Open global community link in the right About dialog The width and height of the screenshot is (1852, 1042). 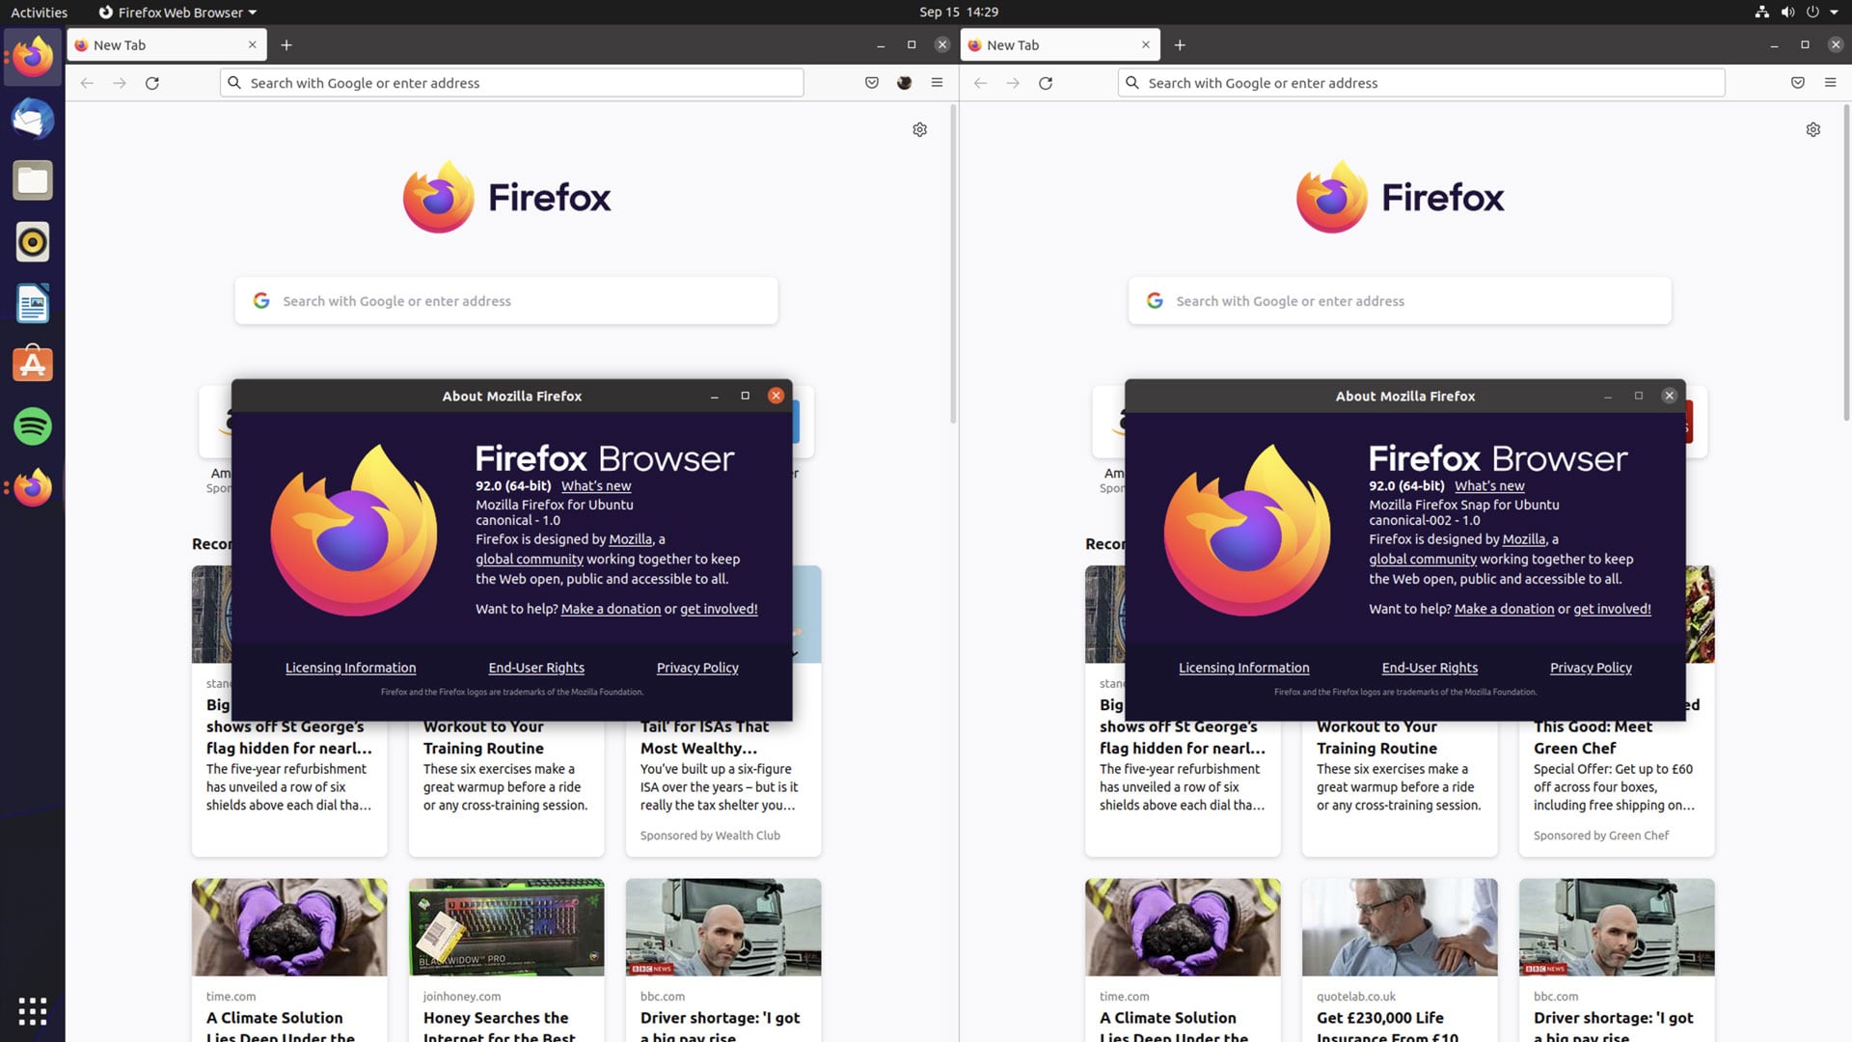pos(1423,560)
